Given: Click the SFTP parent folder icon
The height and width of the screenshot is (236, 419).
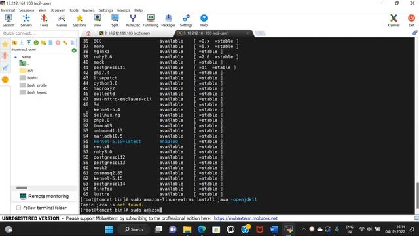Looking at the screenshot, I should pyautogui.click(x=14, y=43).
